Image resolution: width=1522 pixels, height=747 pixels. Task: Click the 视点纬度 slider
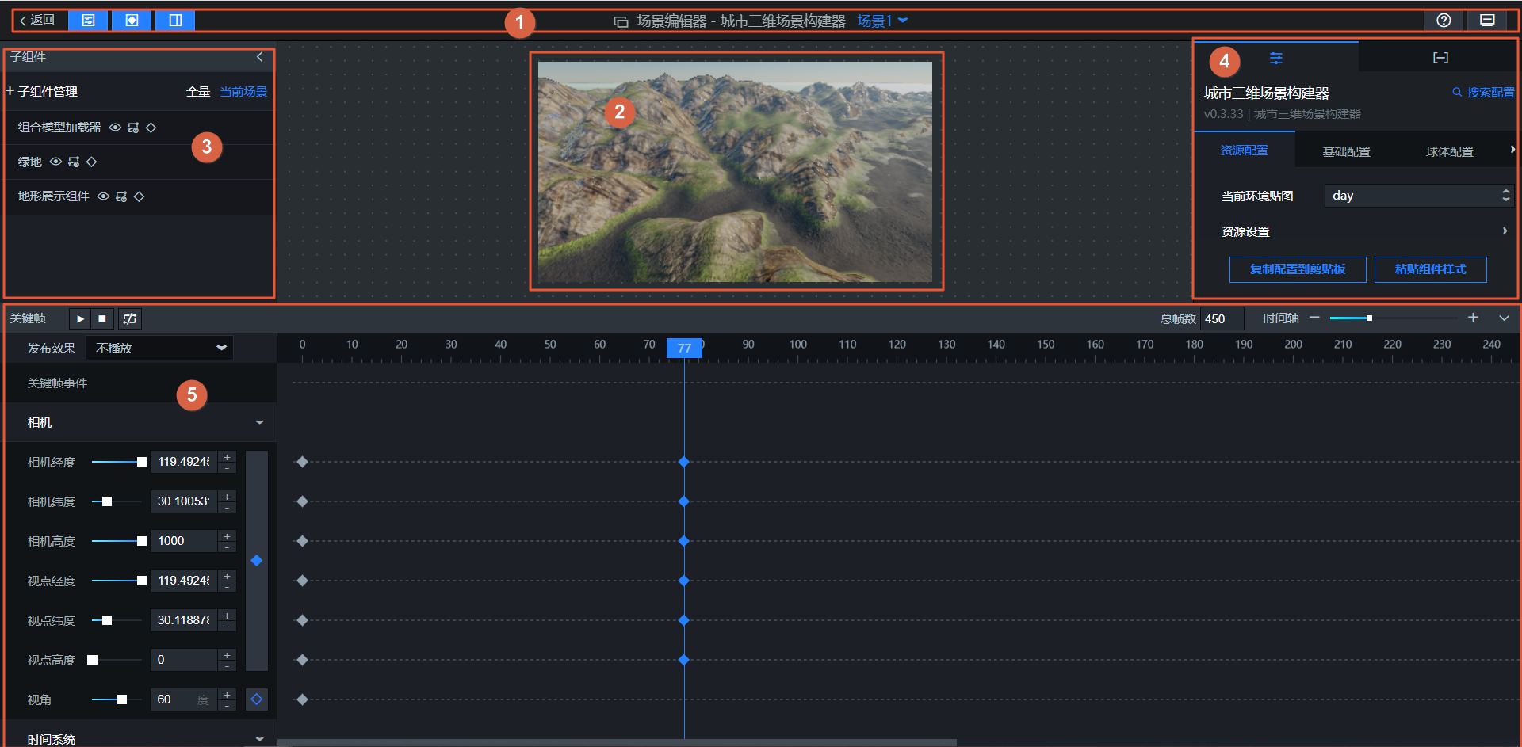118,620
